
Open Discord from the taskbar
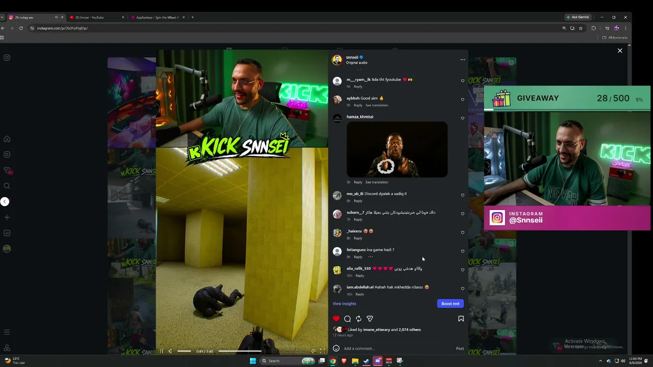click(378, 361)
